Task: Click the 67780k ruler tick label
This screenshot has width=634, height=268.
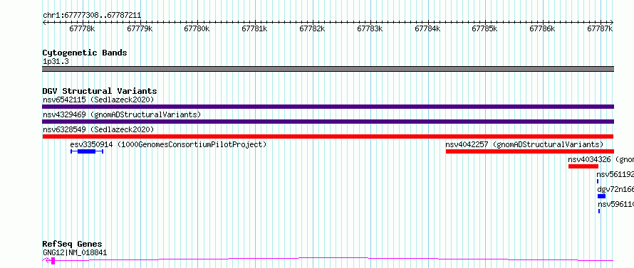Action: pyautogui.click(x=197, y=28)
